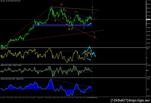
Task: Click the 98.529 price scale value
Action: pos(148,12)
